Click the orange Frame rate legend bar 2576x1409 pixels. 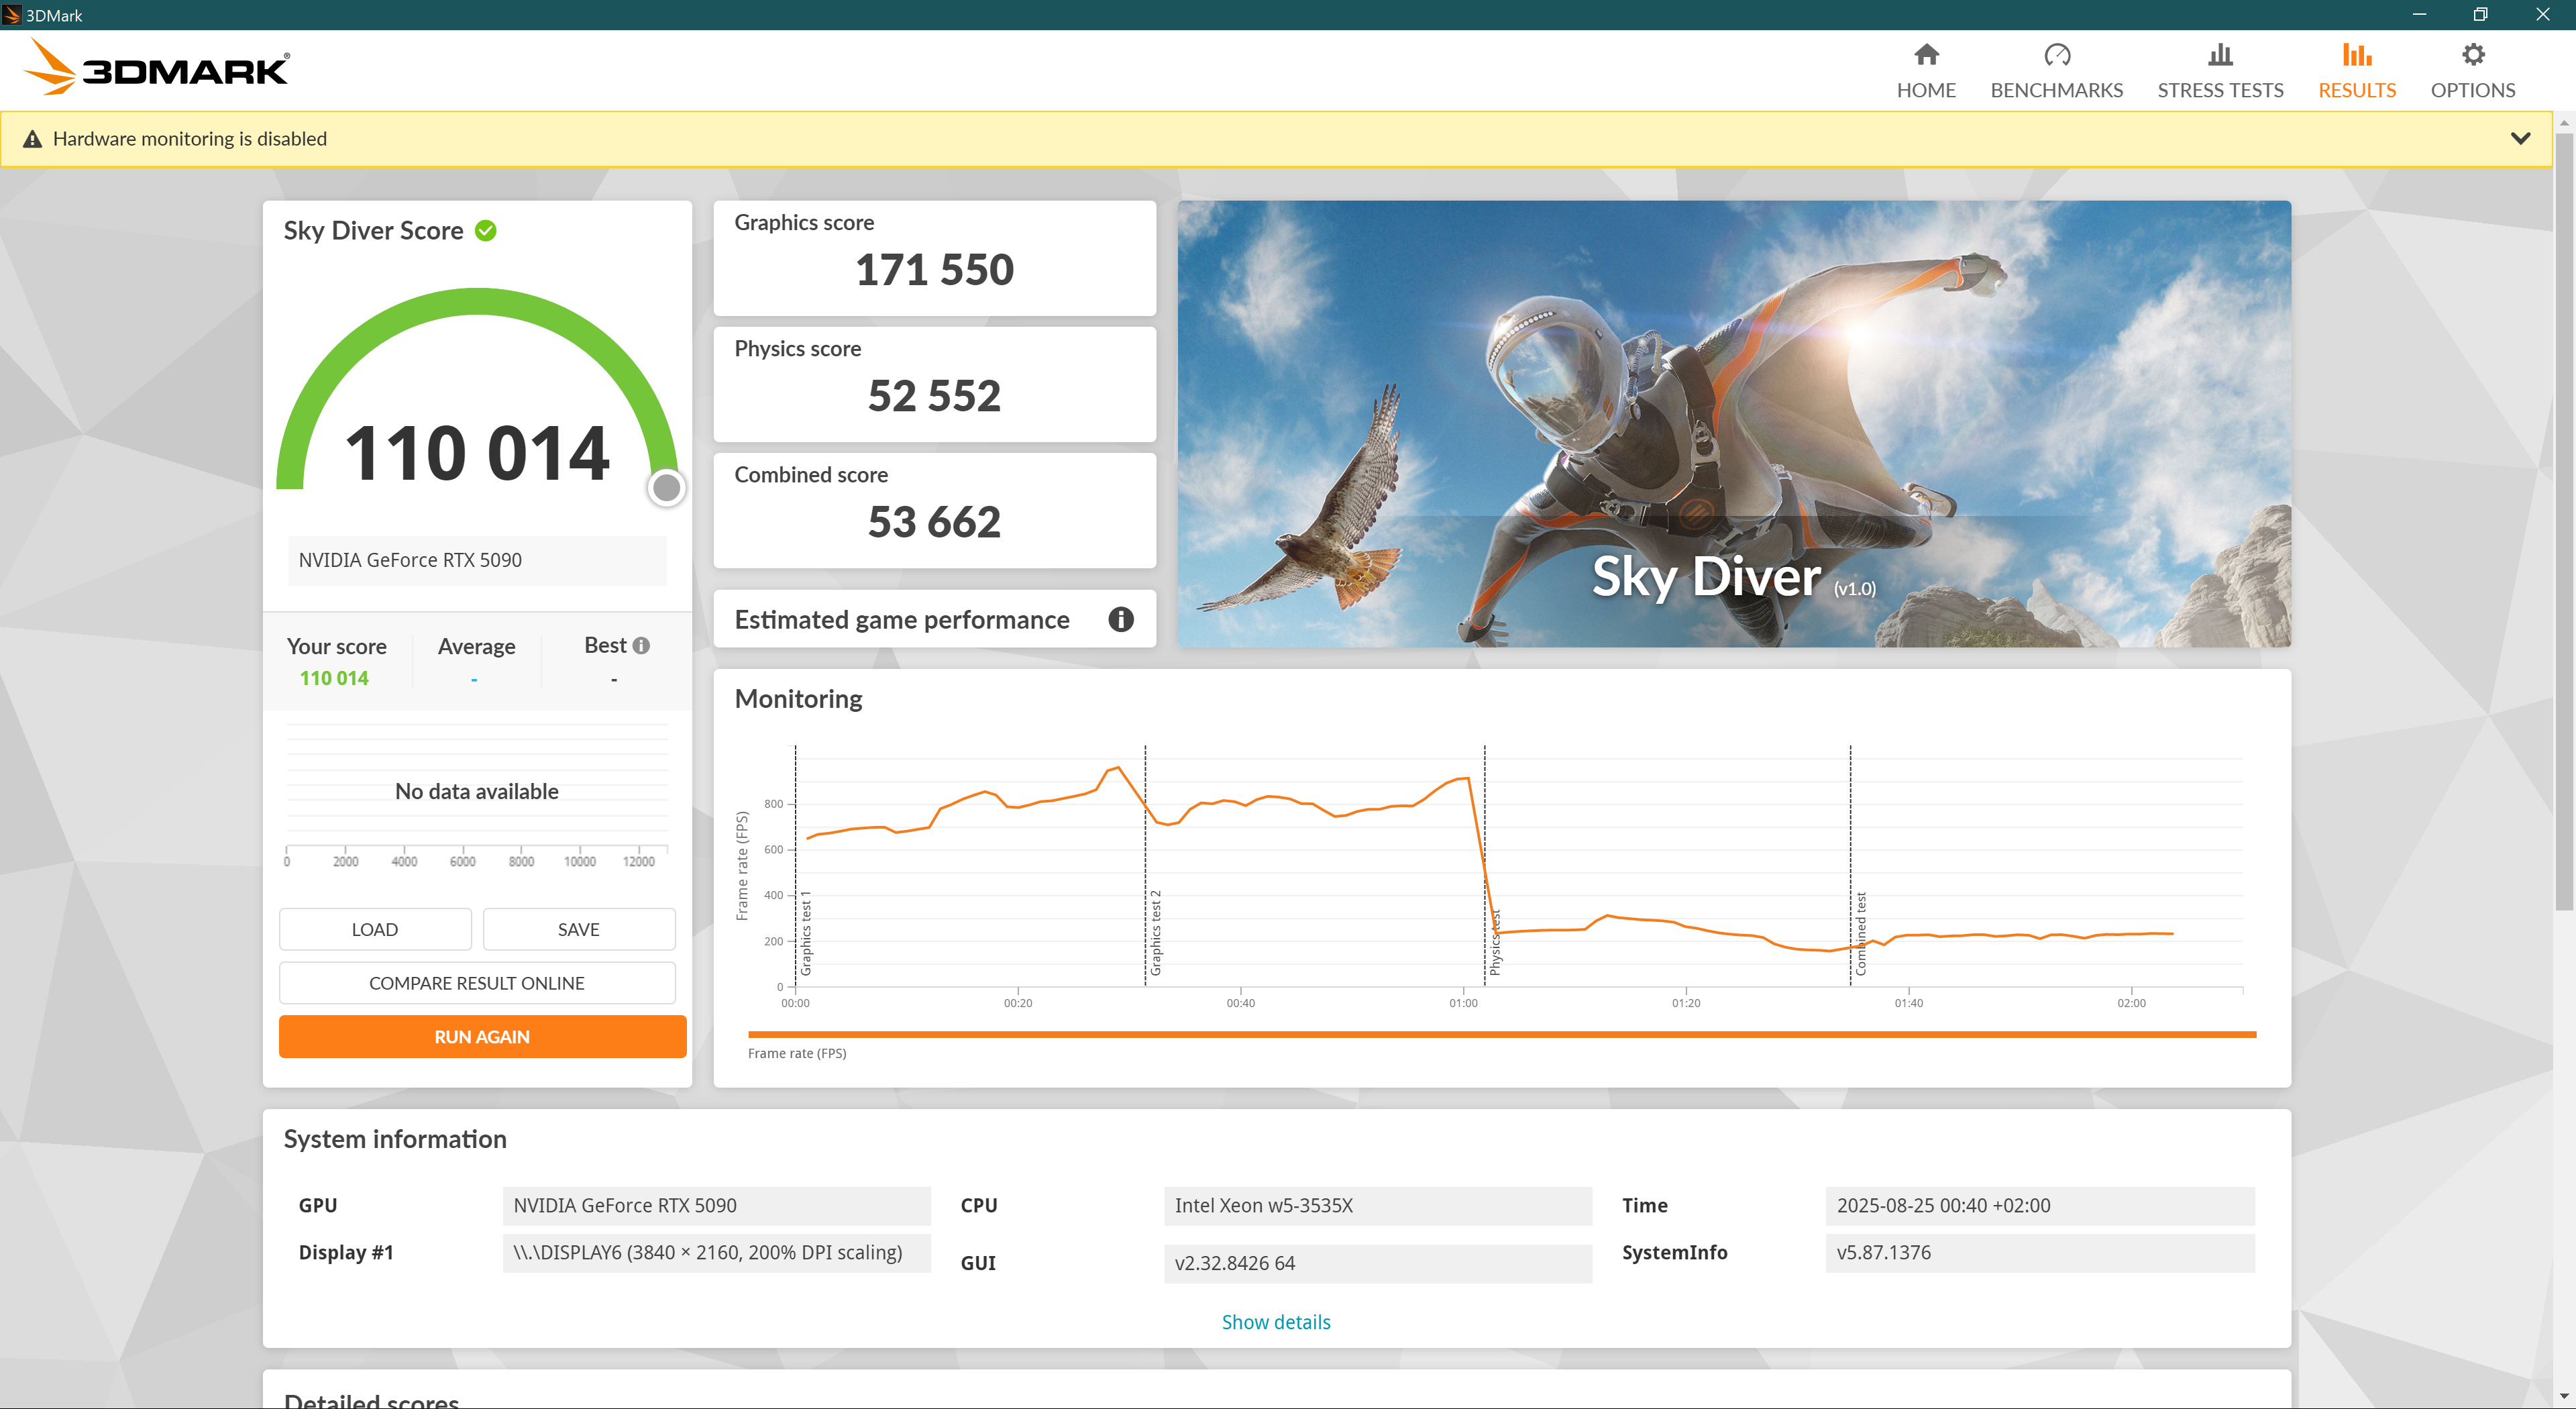[1502, 1034]
